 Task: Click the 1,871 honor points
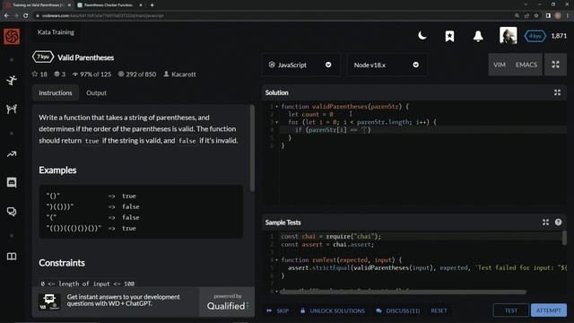(559, 36)
